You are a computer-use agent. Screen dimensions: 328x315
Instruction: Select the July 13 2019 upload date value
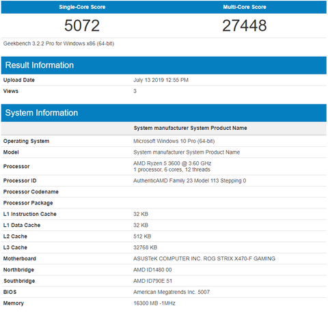[x=161, y=80]
